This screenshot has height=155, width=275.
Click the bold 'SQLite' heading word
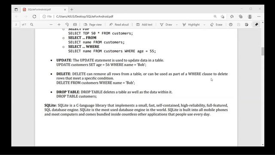pos(50,105)
